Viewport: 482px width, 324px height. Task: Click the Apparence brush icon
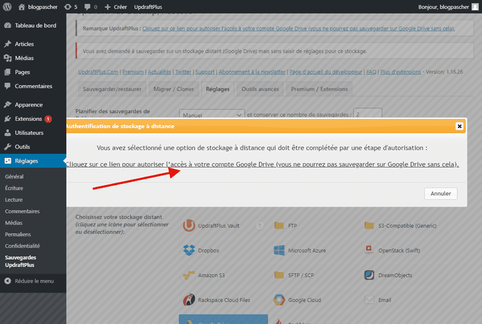tap(8, 105)
